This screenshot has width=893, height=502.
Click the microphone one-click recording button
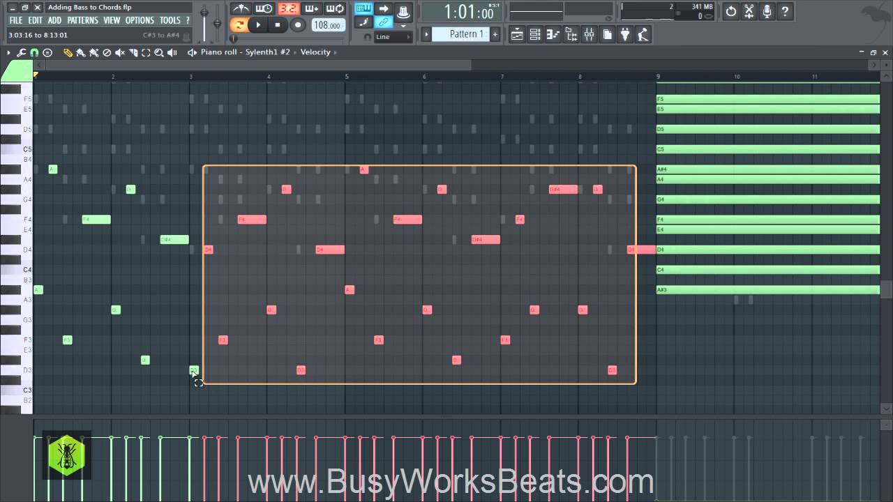[767, 11]
